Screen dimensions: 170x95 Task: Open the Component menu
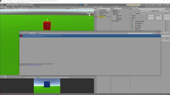click(x=18, y=3)
